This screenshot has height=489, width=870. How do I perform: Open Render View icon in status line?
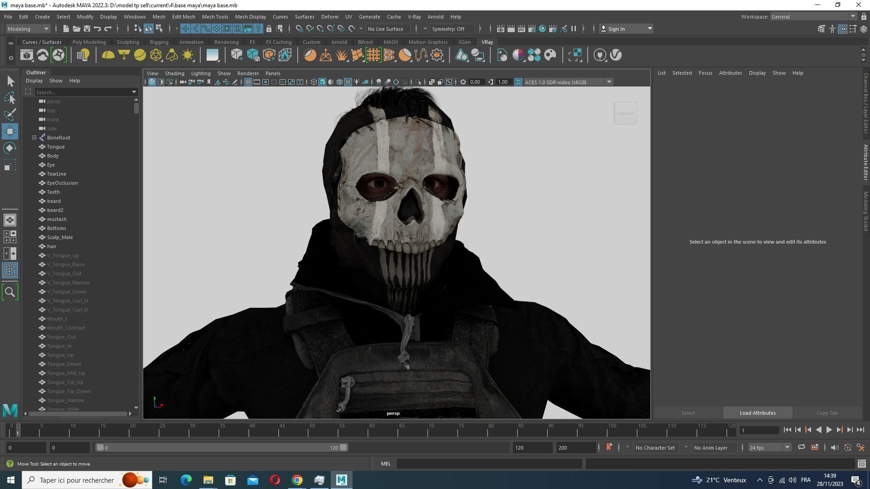501,29
